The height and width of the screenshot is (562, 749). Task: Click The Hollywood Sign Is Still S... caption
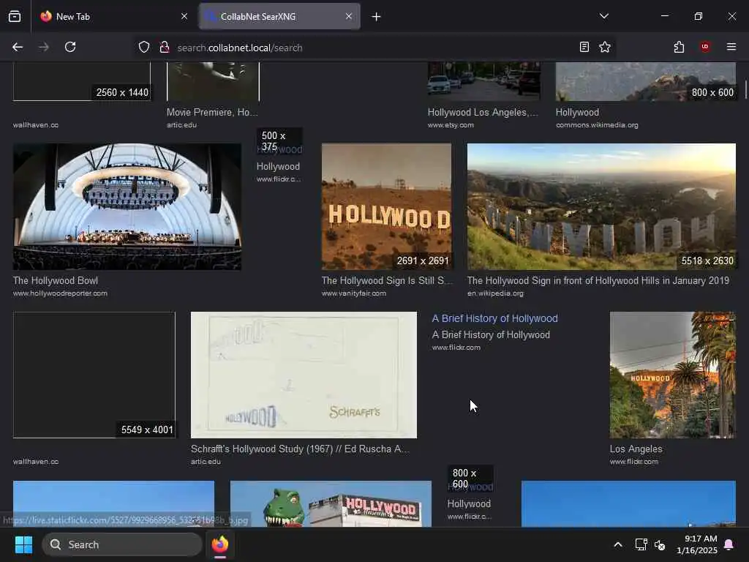pyautogui.click(x=387, y=280)
